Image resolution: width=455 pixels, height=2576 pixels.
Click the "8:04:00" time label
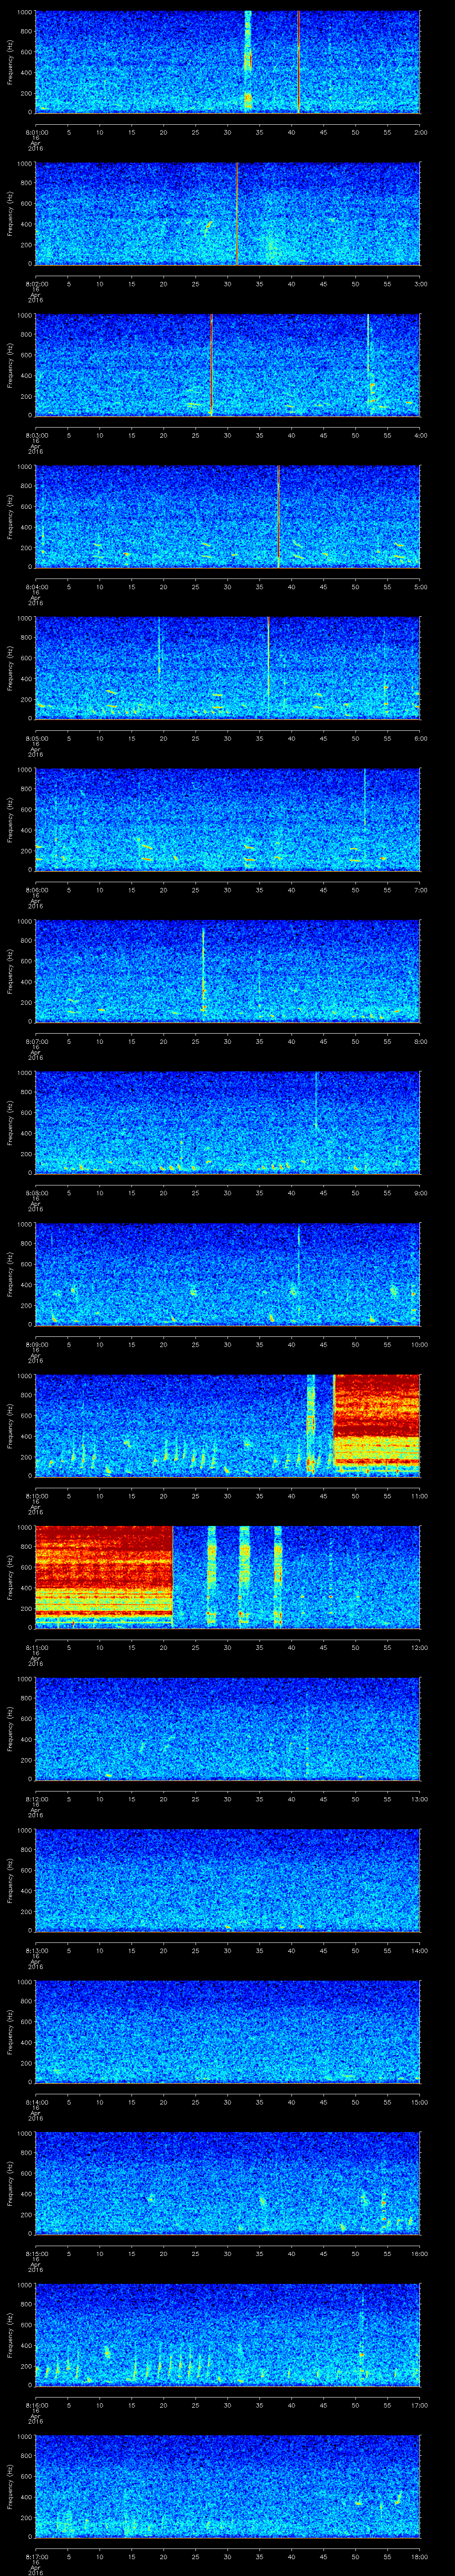pos(36,587)
